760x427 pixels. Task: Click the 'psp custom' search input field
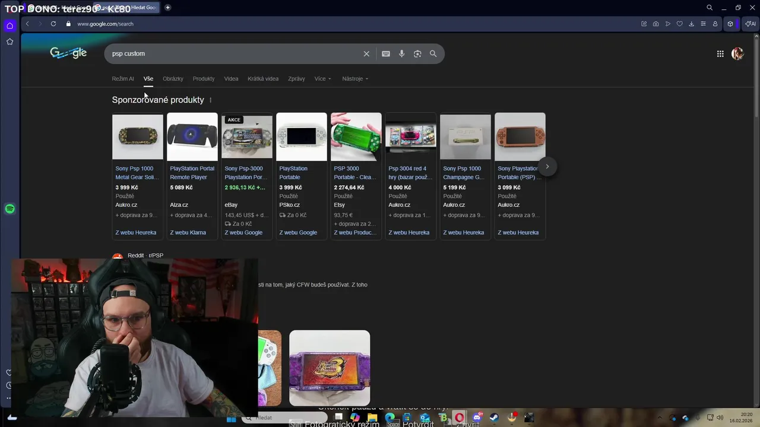235,53
